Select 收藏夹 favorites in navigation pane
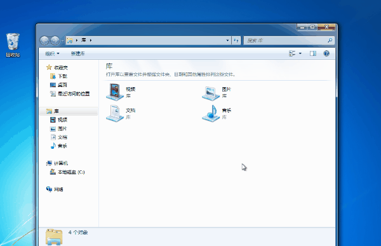The image size is (381, 246). pyautogui.click(x=61, y=67)
